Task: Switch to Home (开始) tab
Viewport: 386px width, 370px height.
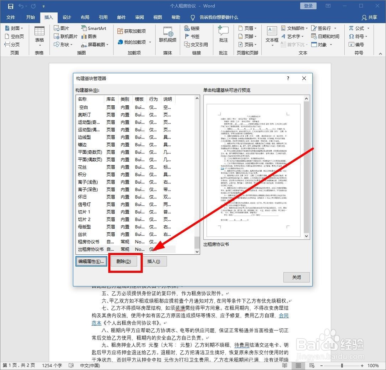Action: coord(30,17)
